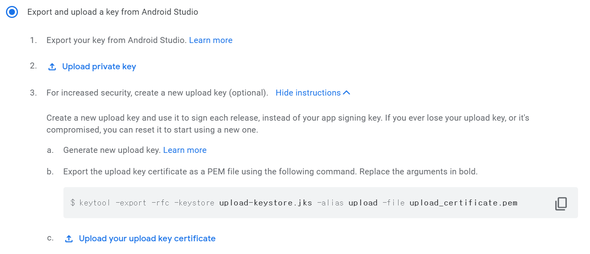Click the 'Export the upload key certificate' instruction

pos(270,172)
